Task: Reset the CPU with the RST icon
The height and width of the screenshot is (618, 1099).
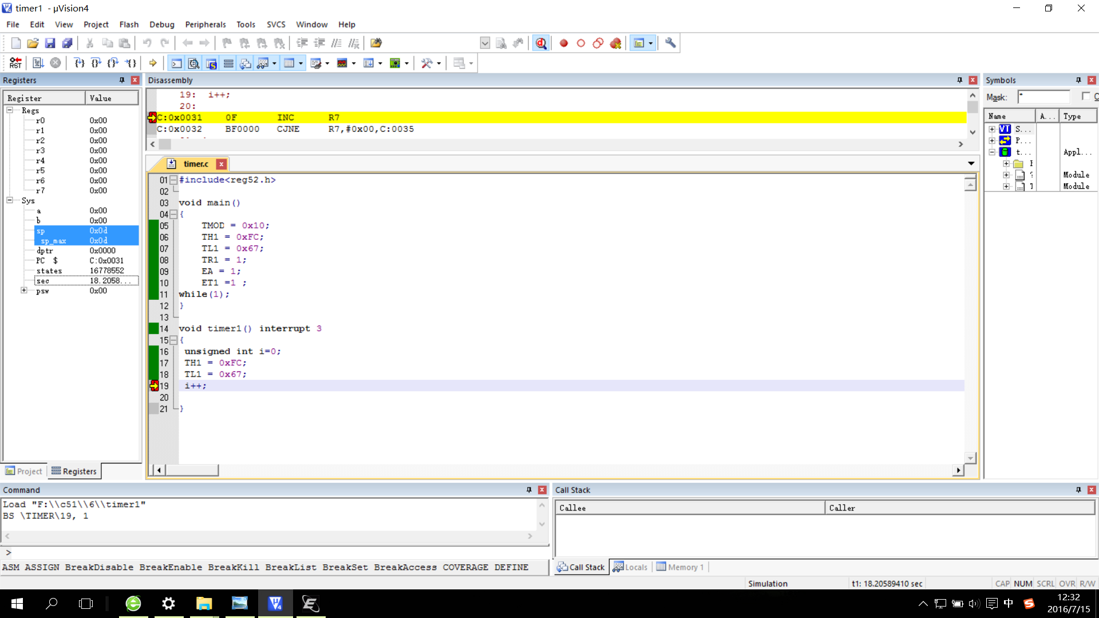Action: point(15,63)
